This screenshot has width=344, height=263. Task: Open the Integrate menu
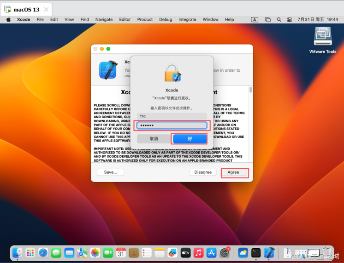pos(187,19)
